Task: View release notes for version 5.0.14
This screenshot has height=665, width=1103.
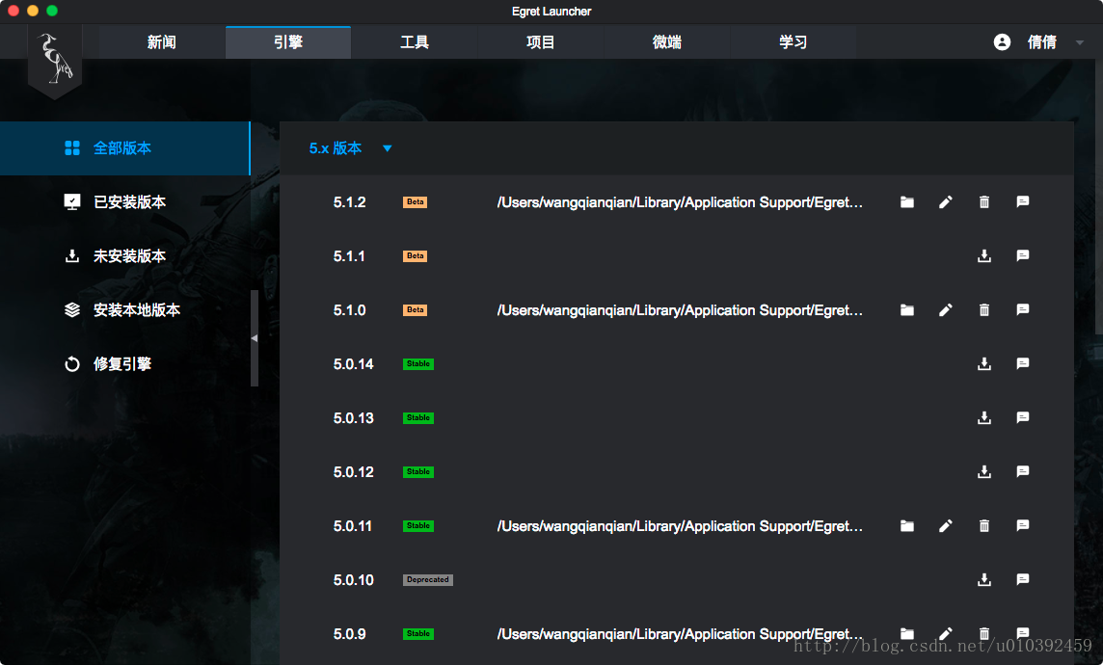Action: (1023, 363)
